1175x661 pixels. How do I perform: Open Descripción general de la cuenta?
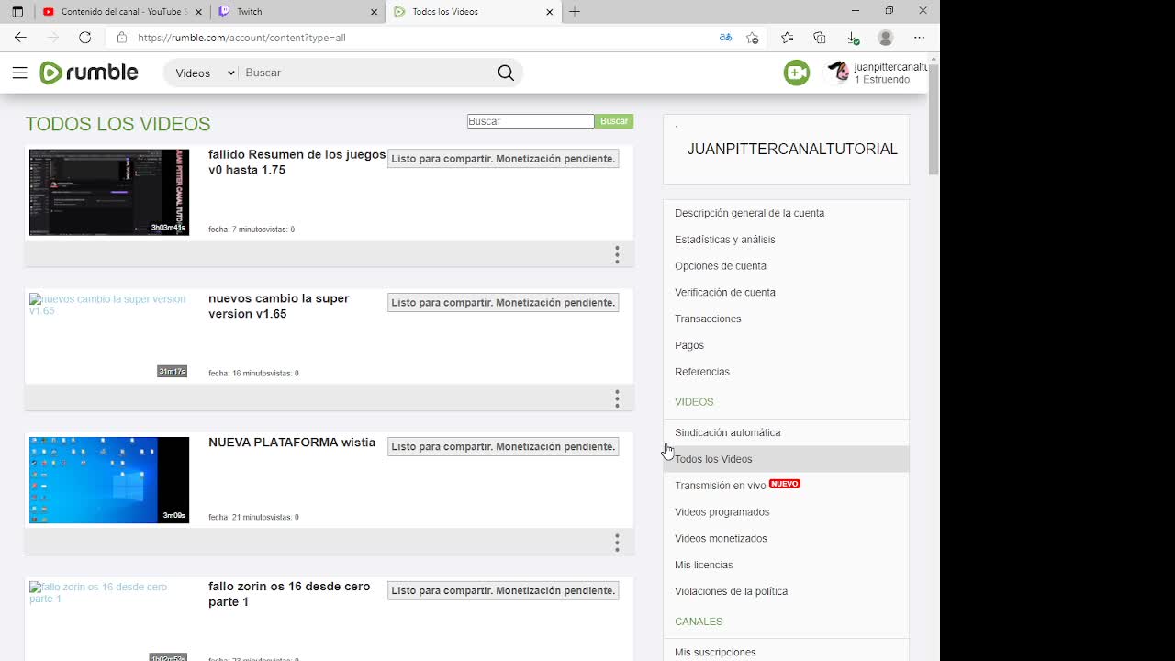tap(749, 213)
